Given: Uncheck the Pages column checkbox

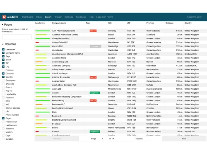Looking at the screenshot, I should coord(3,118).
